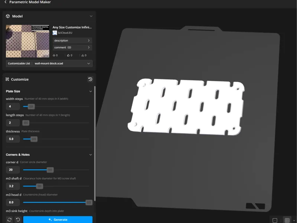Click the refresh icon beside Generate
Screen dimensions: 297x223
click(10, 220)
